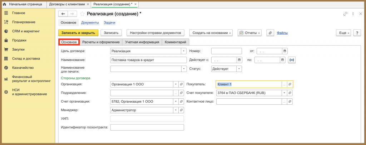Expand Счет организации dropdown arrow
366x145 pixels.
coord(176,102)
